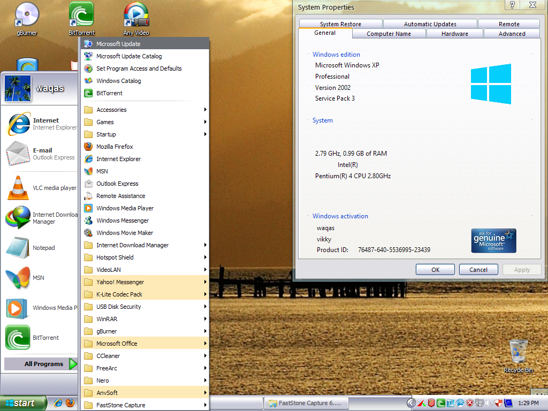Expand the Accessories submenu

click(x=145, y=110)
